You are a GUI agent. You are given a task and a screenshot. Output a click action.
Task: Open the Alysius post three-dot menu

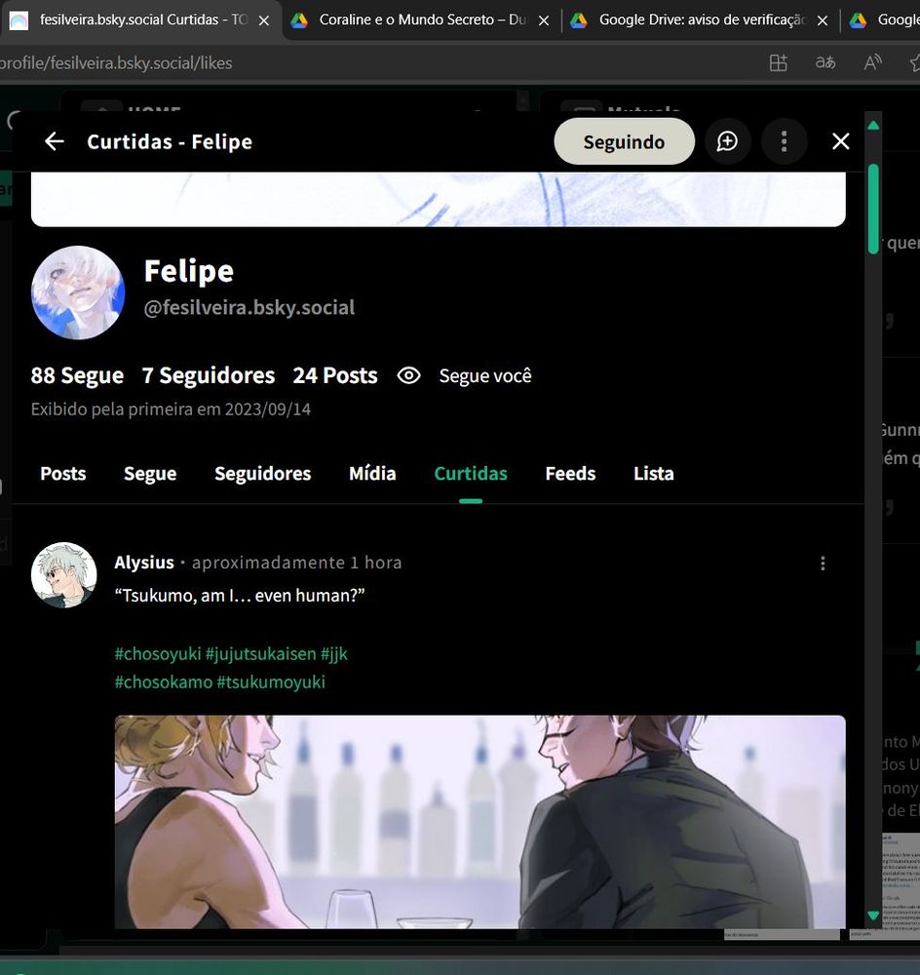pyautogui.click(x=823, y=564)
